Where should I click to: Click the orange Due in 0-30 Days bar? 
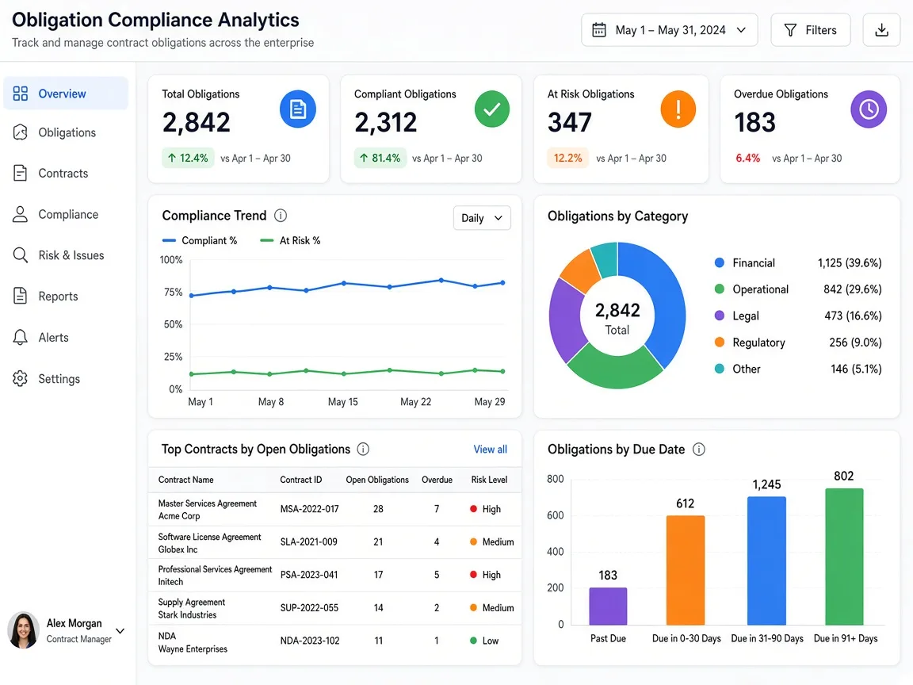point(686,570)
